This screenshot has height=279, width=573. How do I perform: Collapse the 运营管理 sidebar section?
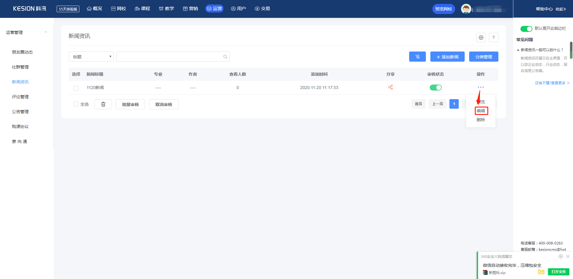click(x=46, y=32)
